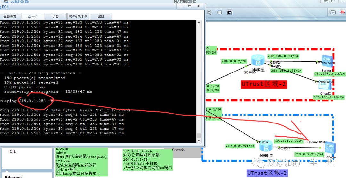Open the 组播 tab
The image size is (346, 178).
point(55,17)
